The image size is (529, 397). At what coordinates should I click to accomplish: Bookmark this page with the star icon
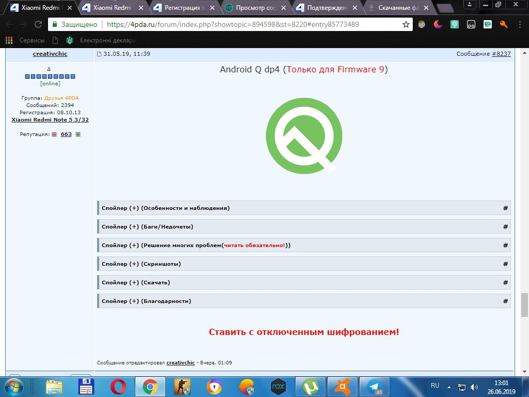[x=406, y=24]
